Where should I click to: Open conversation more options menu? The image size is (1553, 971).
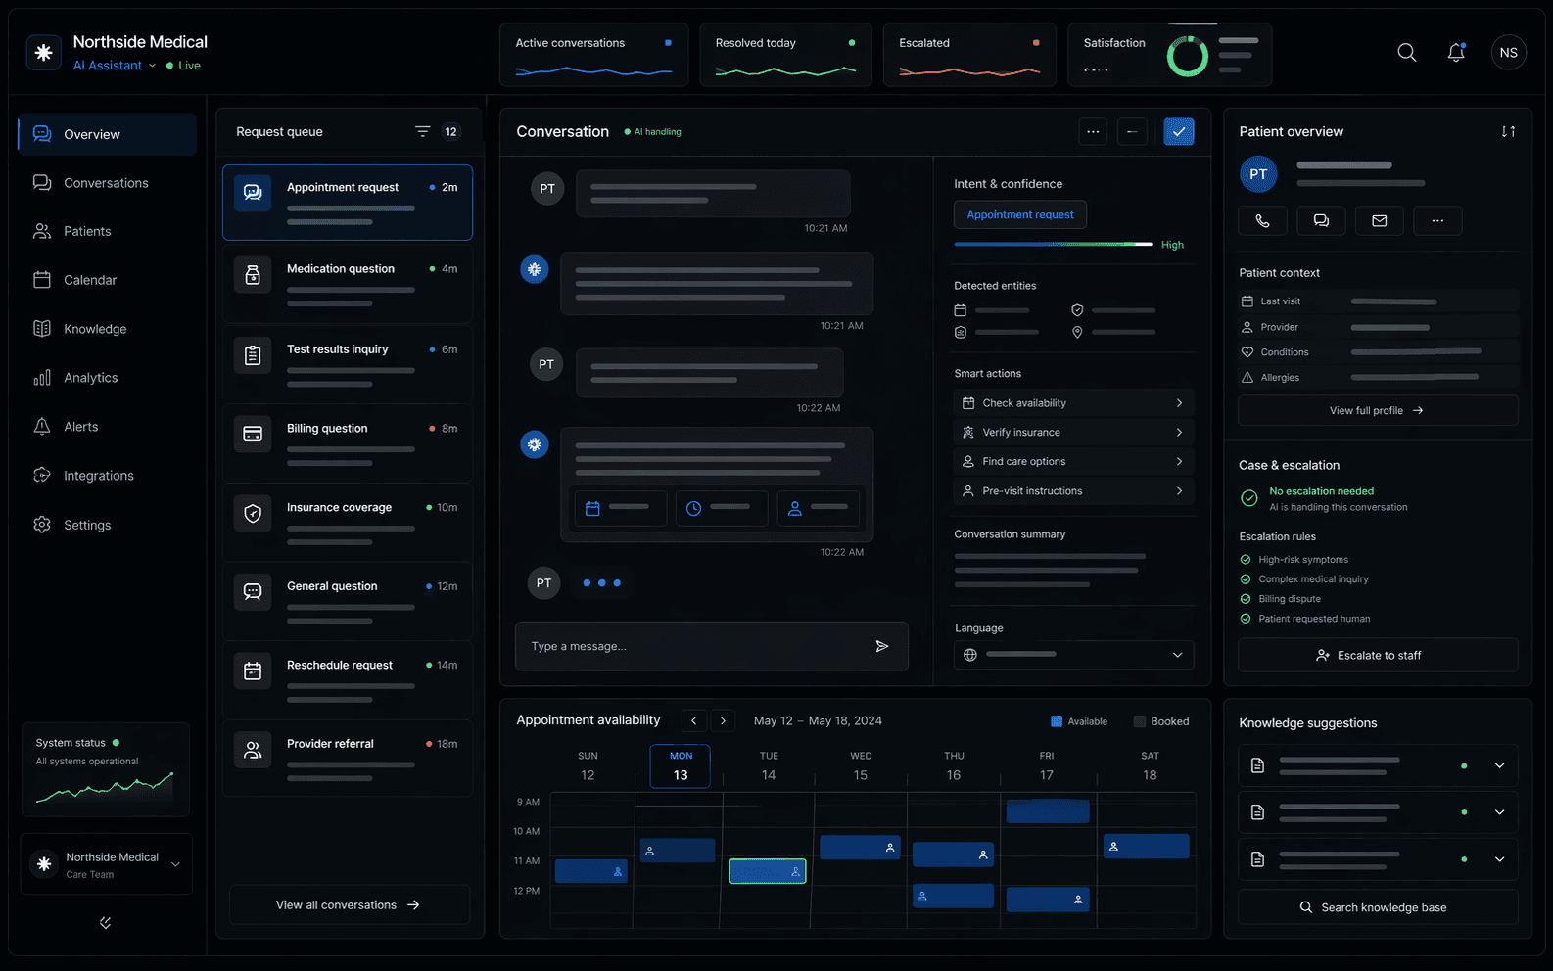[x=1093, y=131]
